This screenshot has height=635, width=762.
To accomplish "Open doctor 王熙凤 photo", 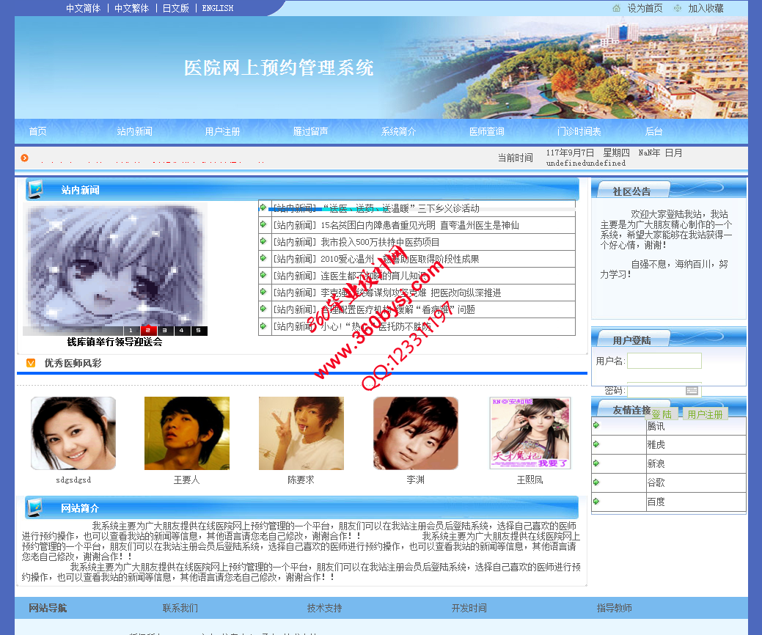I will coord(530,433).
